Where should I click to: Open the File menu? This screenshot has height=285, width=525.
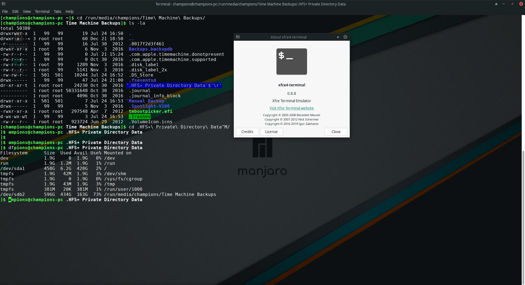coord(5,11)
